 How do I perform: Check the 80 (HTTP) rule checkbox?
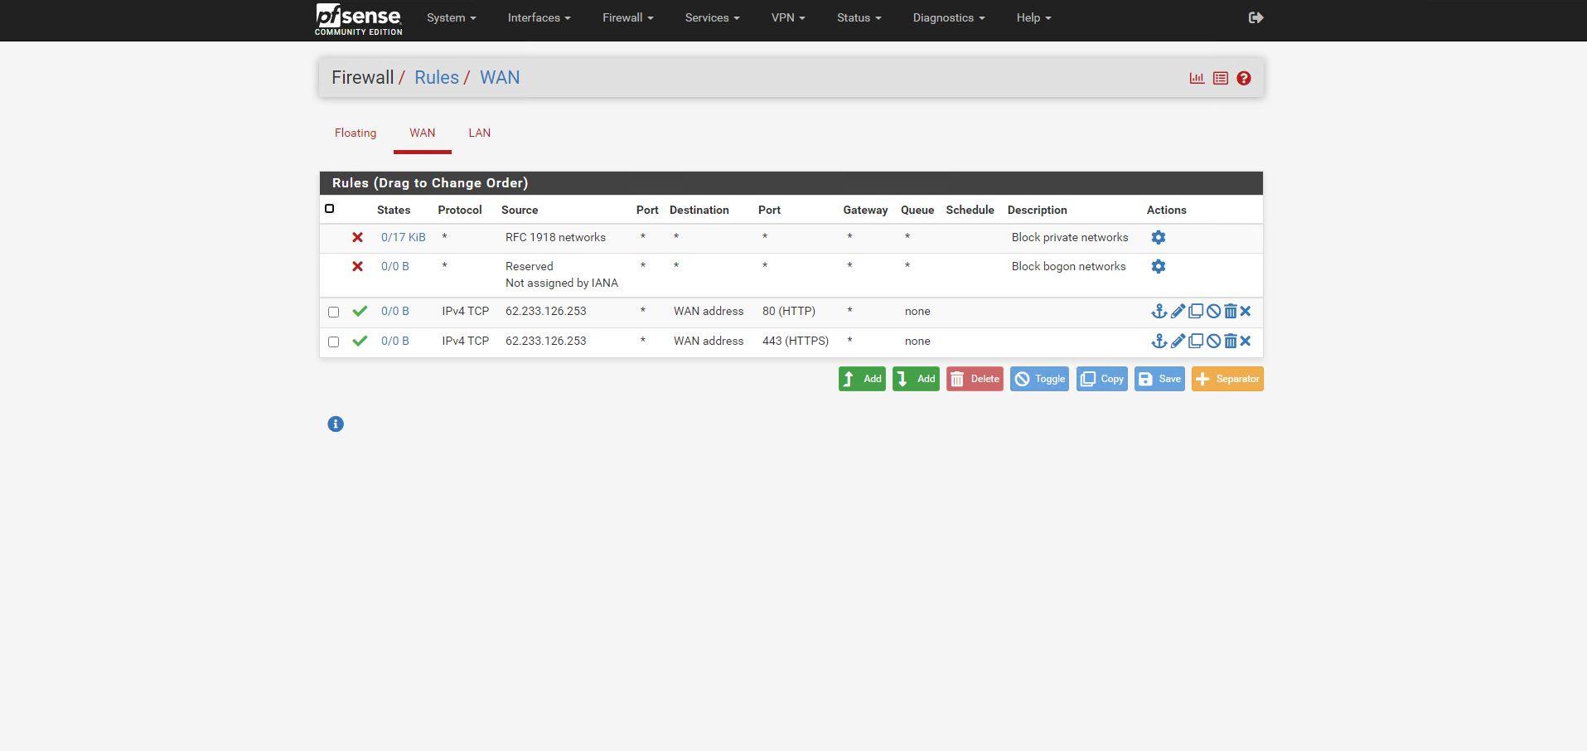pos(333,312)
